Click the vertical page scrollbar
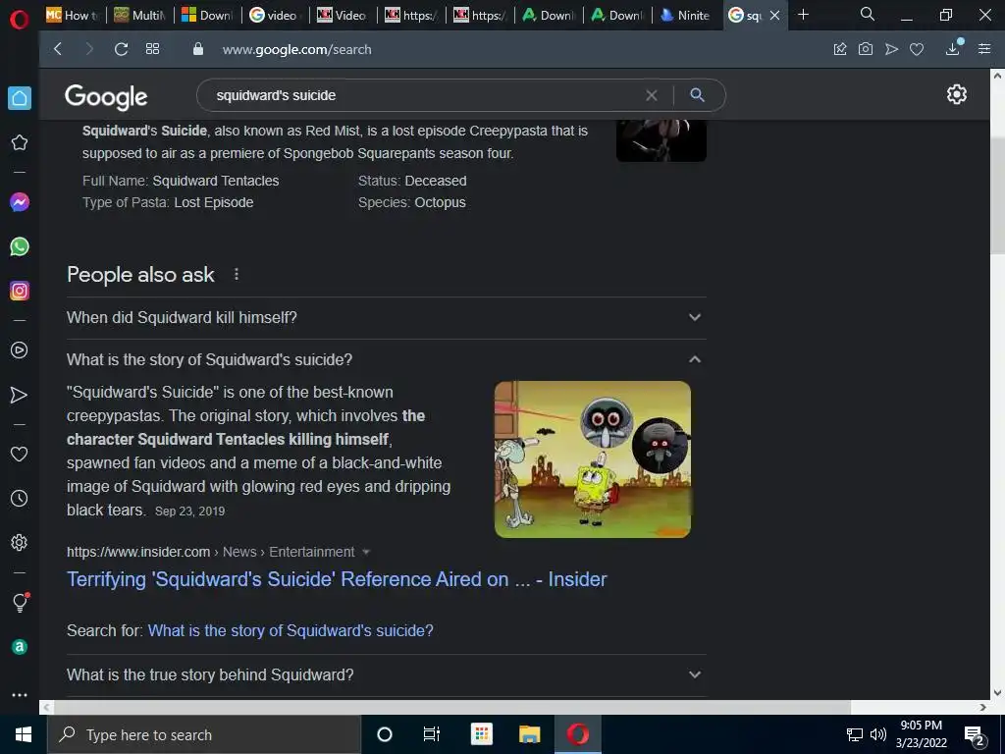 pos(997,195)
